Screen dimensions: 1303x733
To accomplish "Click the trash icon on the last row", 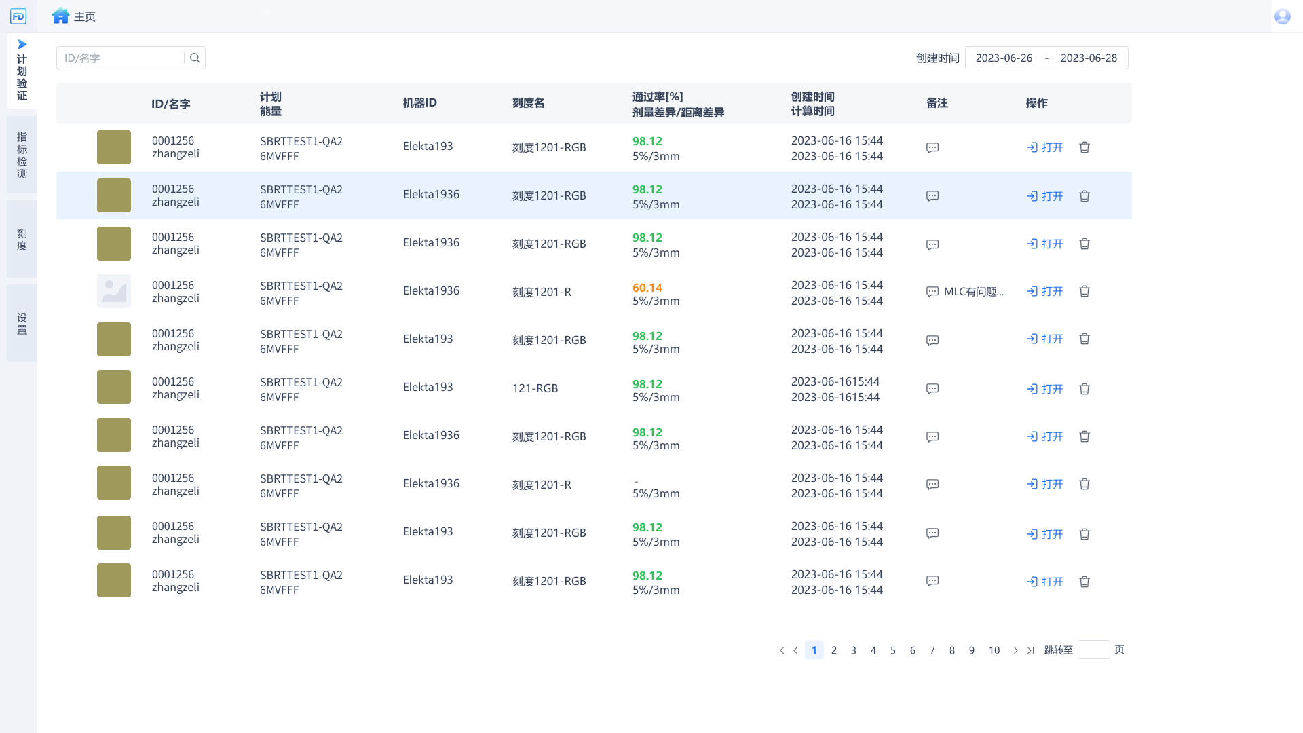I will point(1084,582).
